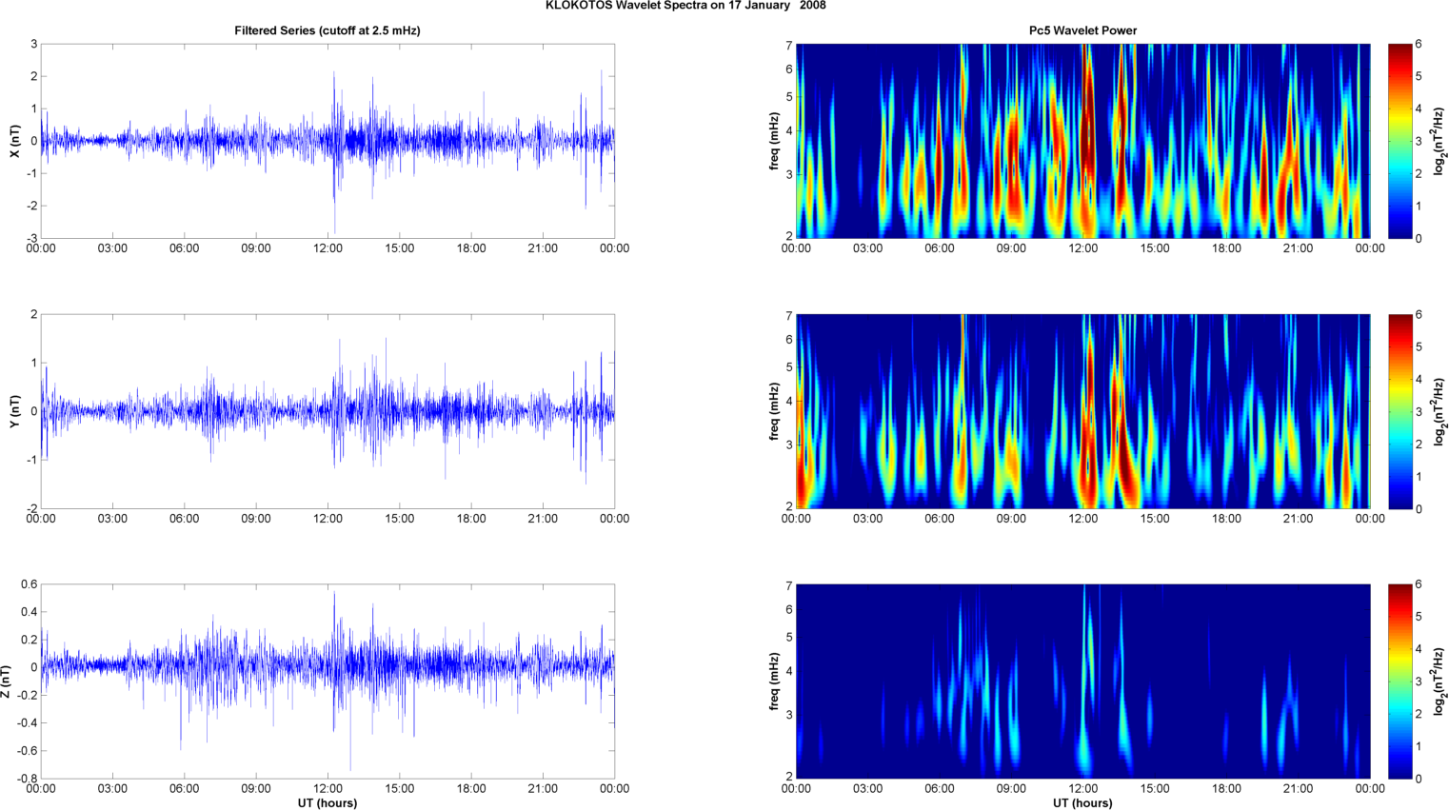The width and height of the screenshot is (1449, 810).
Task: Click the UT (hours) label under Z series
Action: pyautogui.click(x=328, y=802)
